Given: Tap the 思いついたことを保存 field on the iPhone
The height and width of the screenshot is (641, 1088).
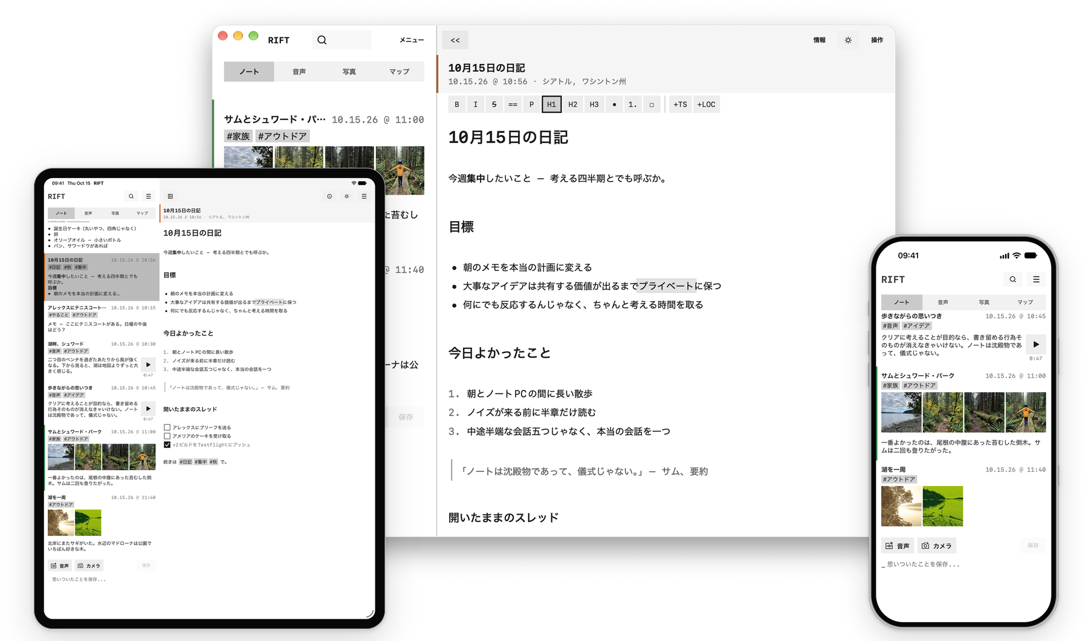Looking at the screenshot, I should click(x=963, y=564).
